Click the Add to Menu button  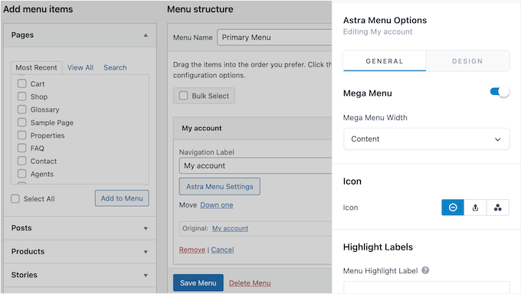122,198
